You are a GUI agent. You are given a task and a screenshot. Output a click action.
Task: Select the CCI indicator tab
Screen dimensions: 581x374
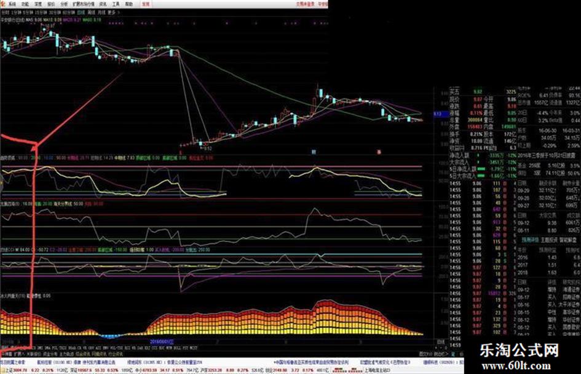pos(154,348)
